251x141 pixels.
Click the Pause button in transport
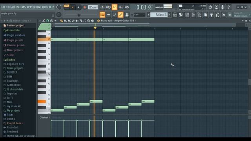click(x=73, y=7)
